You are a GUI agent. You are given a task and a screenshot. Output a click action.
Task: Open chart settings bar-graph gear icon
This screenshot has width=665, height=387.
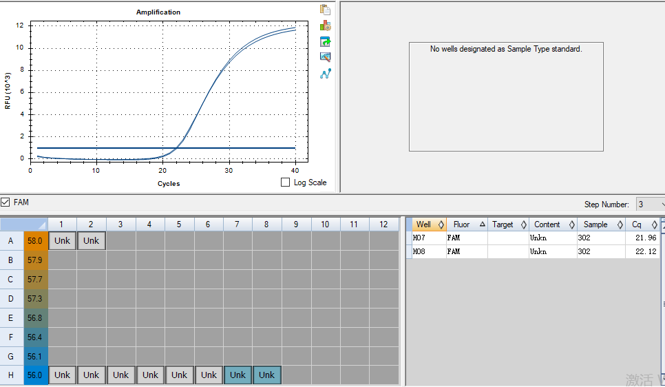[326, 25]
